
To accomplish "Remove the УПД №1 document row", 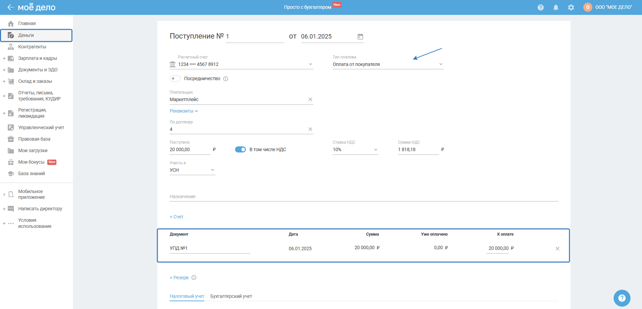I will pos(558,248).
